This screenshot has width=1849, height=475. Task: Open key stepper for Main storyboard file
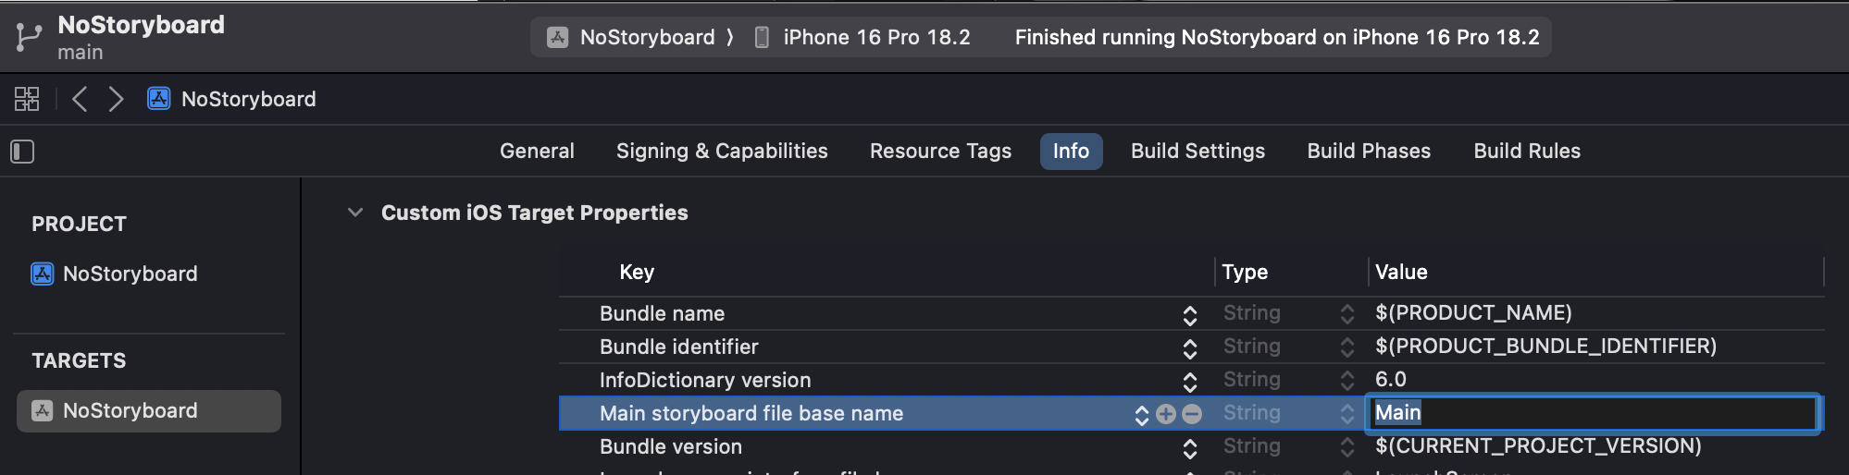1141,415
